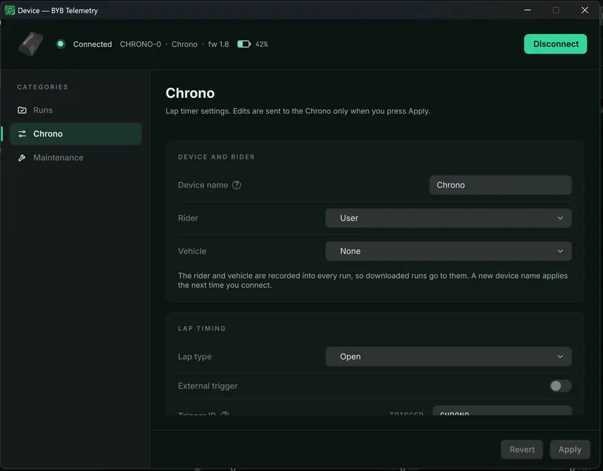Image resolution: width=603 pixels, height=471 pixels.
Task: Click the Runs folder icon in sidebar
Action: tap(22, 111)
